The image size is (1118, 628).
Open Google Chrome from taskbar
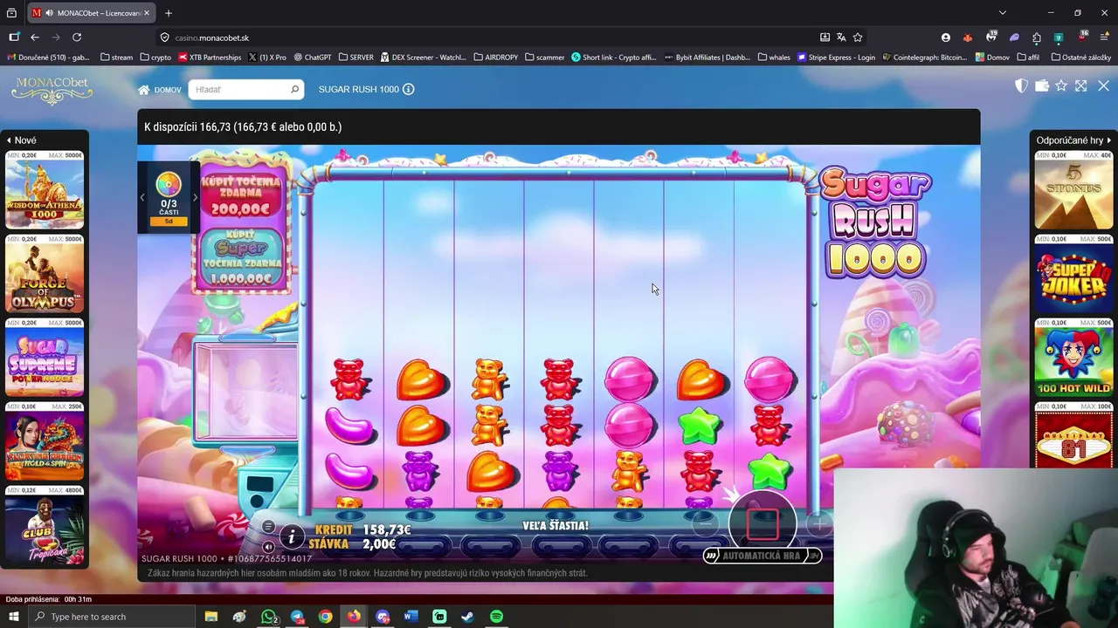tap(326, 617)
